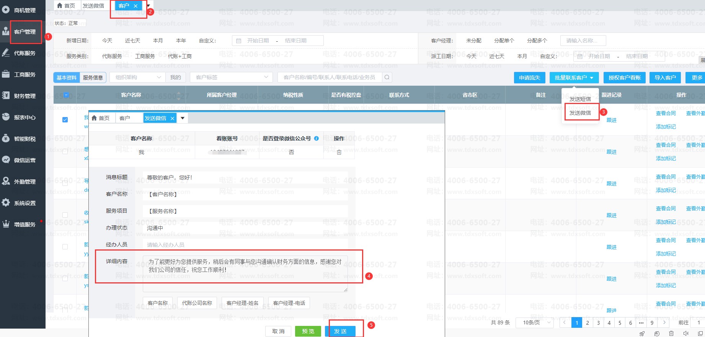This screenshot has width=705, height=337.
Task: Switch to the 服务信息 tab
Action: (x=93, y=78)
